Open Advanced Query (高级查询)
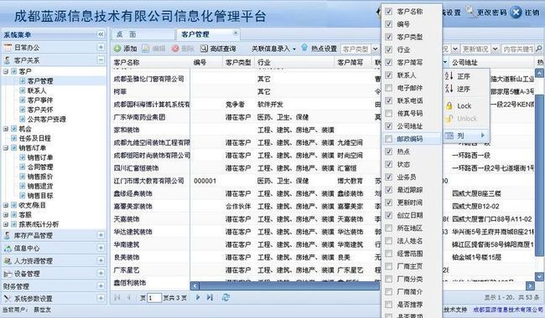This screenshot has width=545, height=318. click(219, 49)
